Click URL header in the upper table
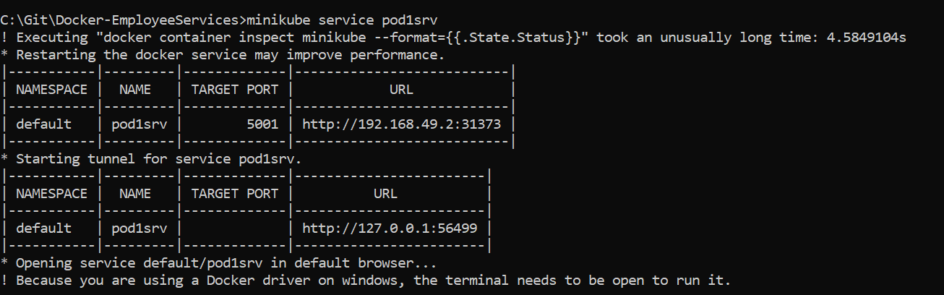Viewport: 944px width, 295px height. click(401, 89)
